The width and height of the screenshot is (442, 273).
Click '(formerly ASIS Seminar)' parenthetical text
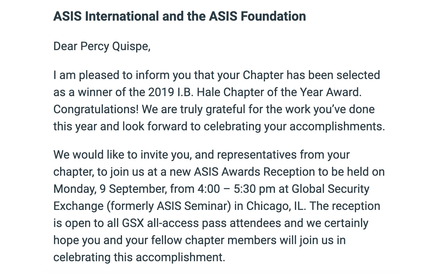(x=169, y=206)
